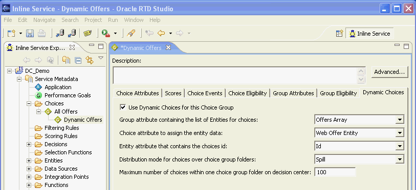This screenshot has width=416, height=190.
Task: Select the Inline Service perspective button
Action: 370,34
